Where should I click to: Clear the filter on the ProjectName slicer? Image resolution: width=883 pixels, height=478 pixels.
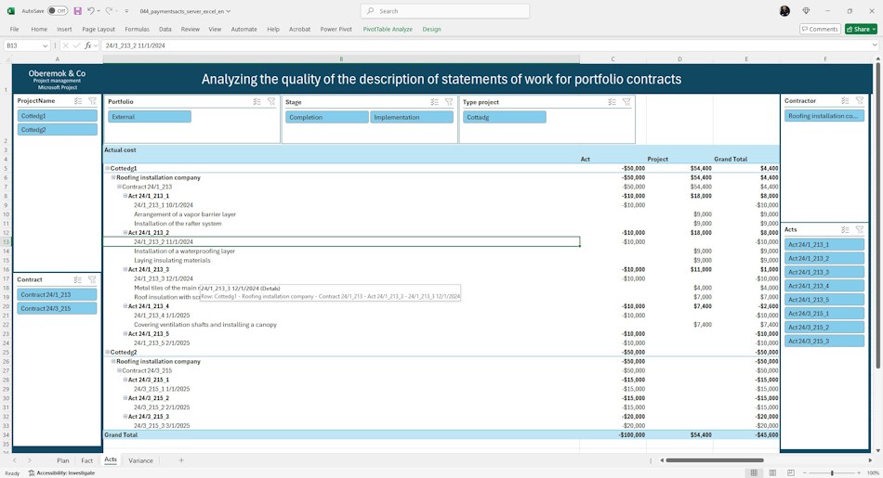point(92,100)
